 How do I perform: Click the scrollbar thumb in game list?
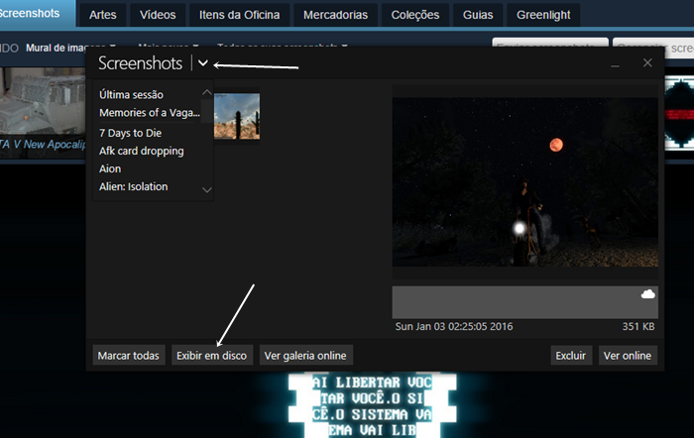tap(206, 111)
